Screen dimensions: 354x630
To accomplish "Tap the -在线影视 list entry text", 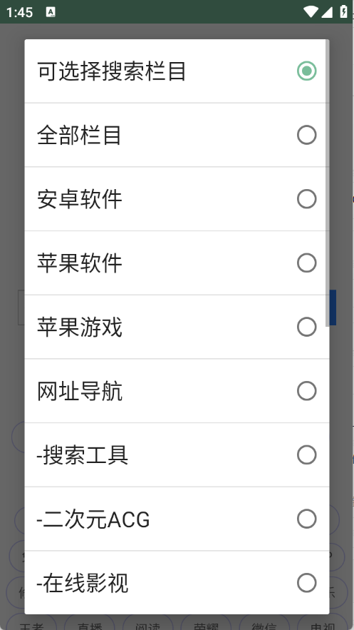I will (x=82, y=584).
